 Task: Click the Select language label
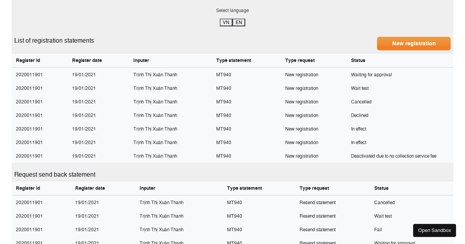coord(232,10)
